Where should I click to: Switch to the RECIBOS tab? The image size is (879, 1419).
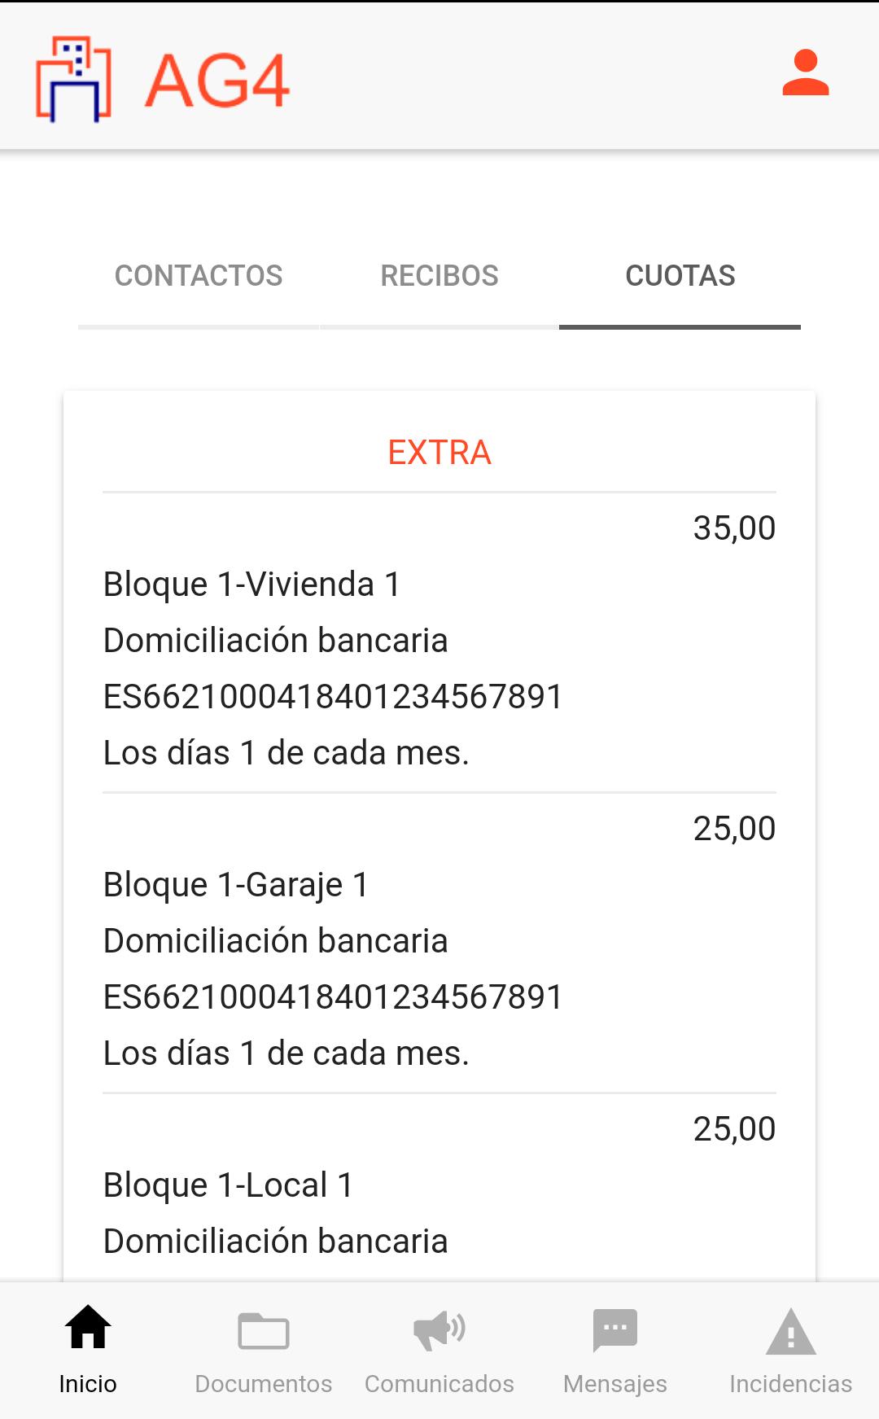439,276
